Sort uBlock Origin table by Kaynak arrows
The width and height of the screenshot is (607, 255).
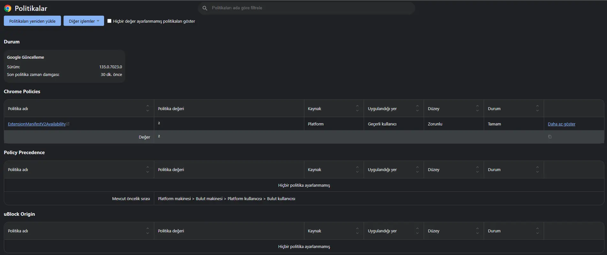pos(357,231)
